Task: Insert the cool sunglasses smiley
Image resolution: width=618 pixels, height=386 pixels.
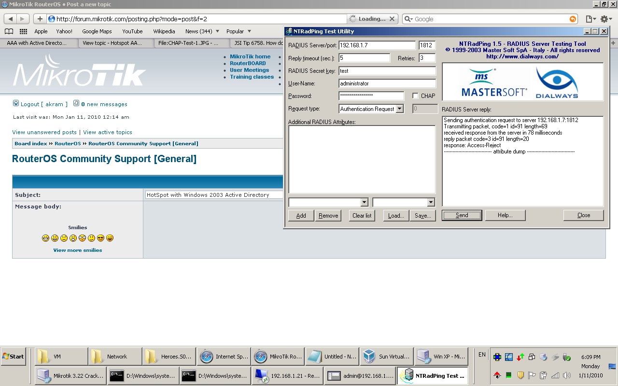Action: pyautogui.click(x=100, y=238)
